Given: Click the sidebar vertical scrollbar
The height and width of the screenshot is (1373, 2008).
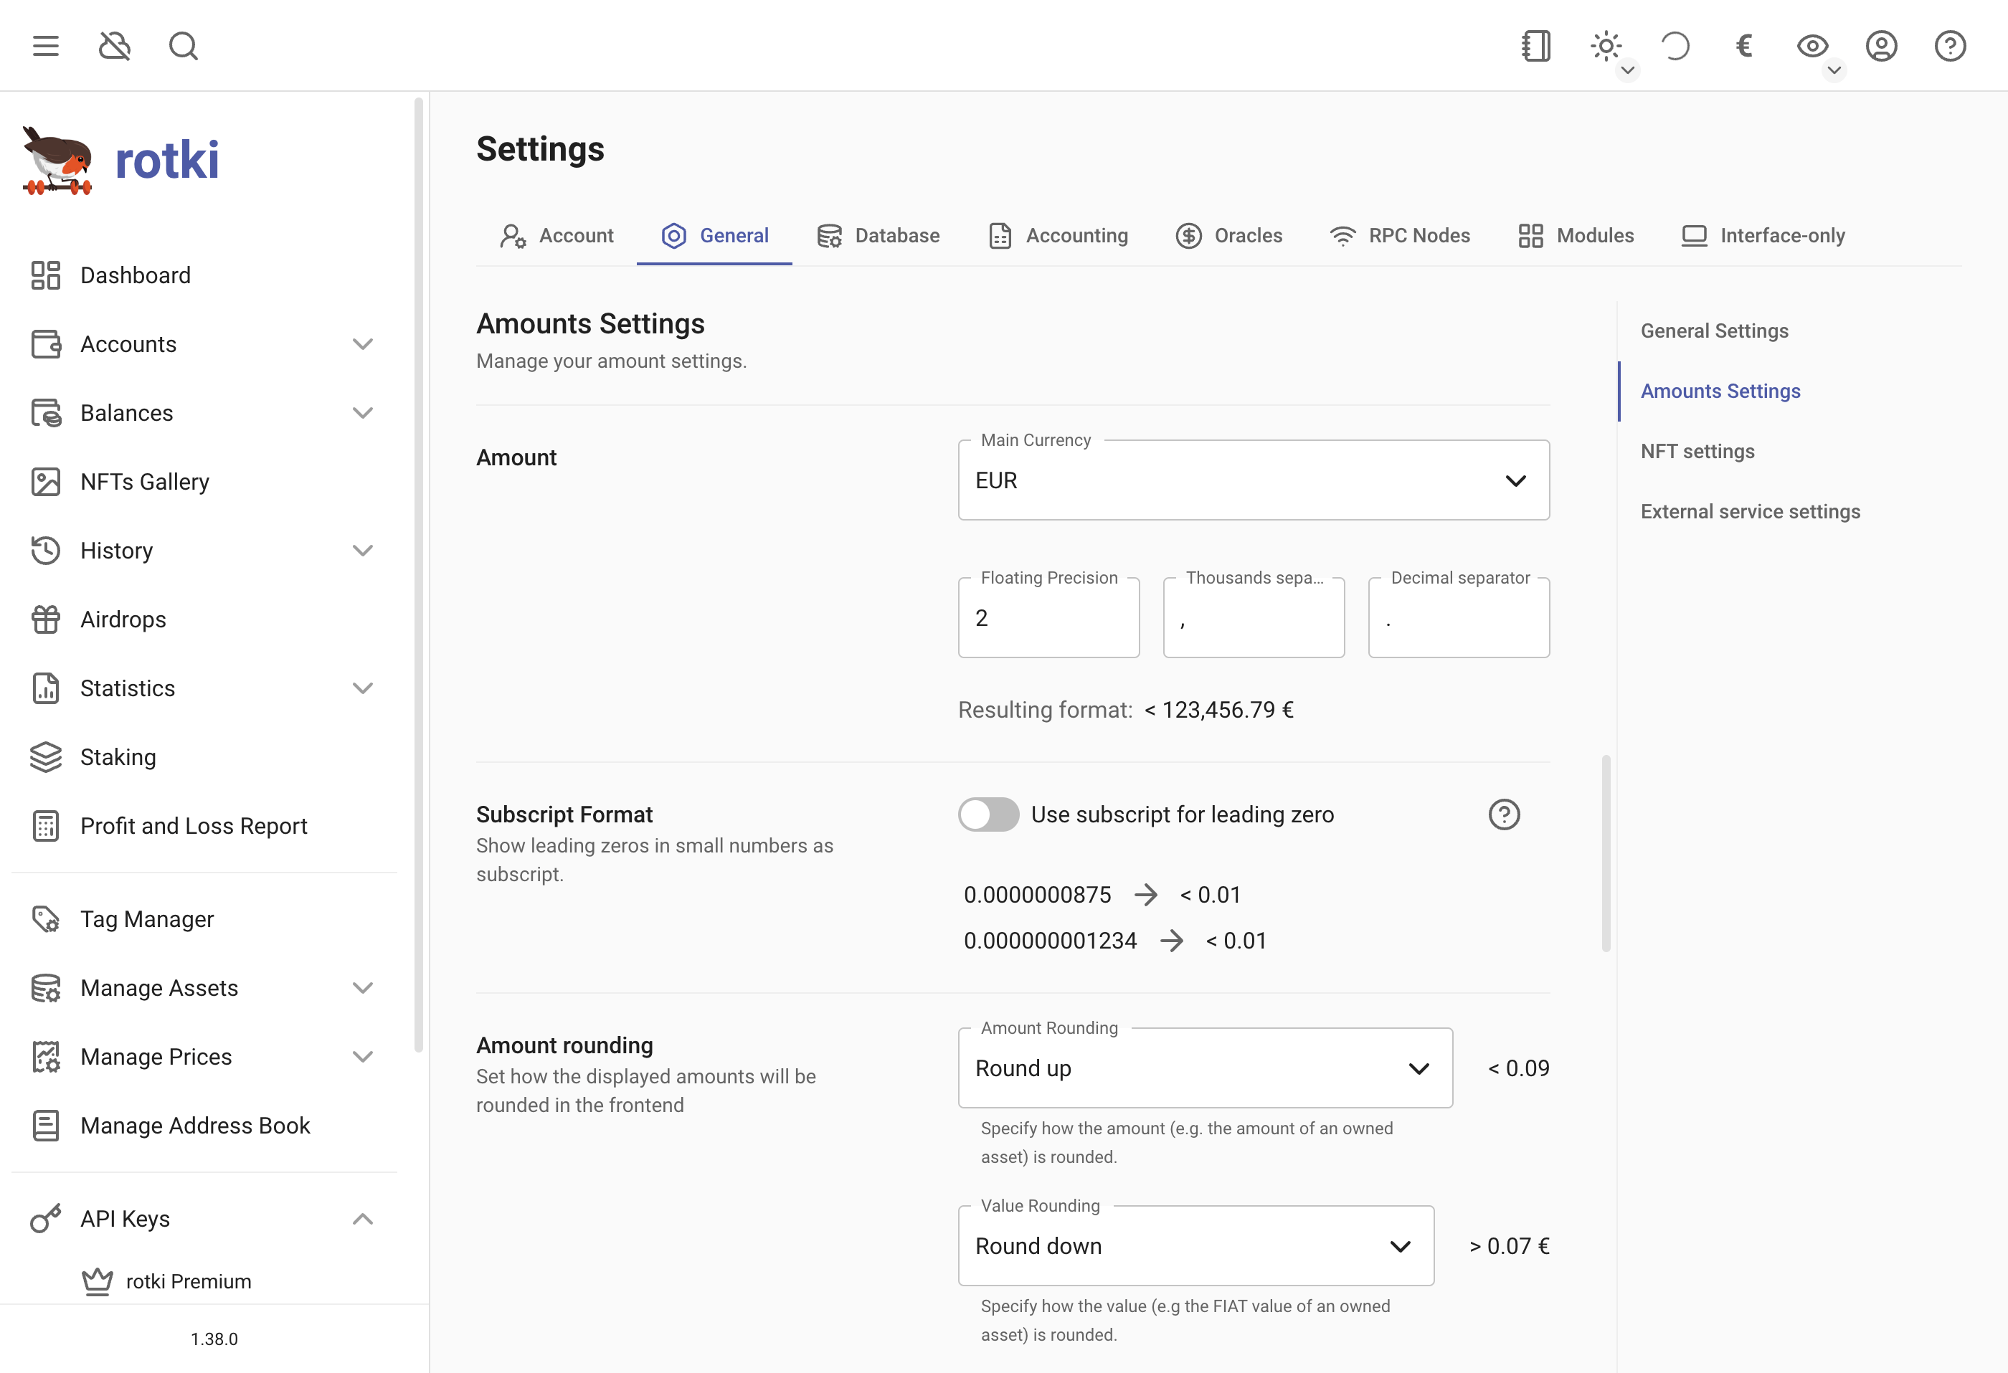Looking at the screenshot, I should point(419,574).
